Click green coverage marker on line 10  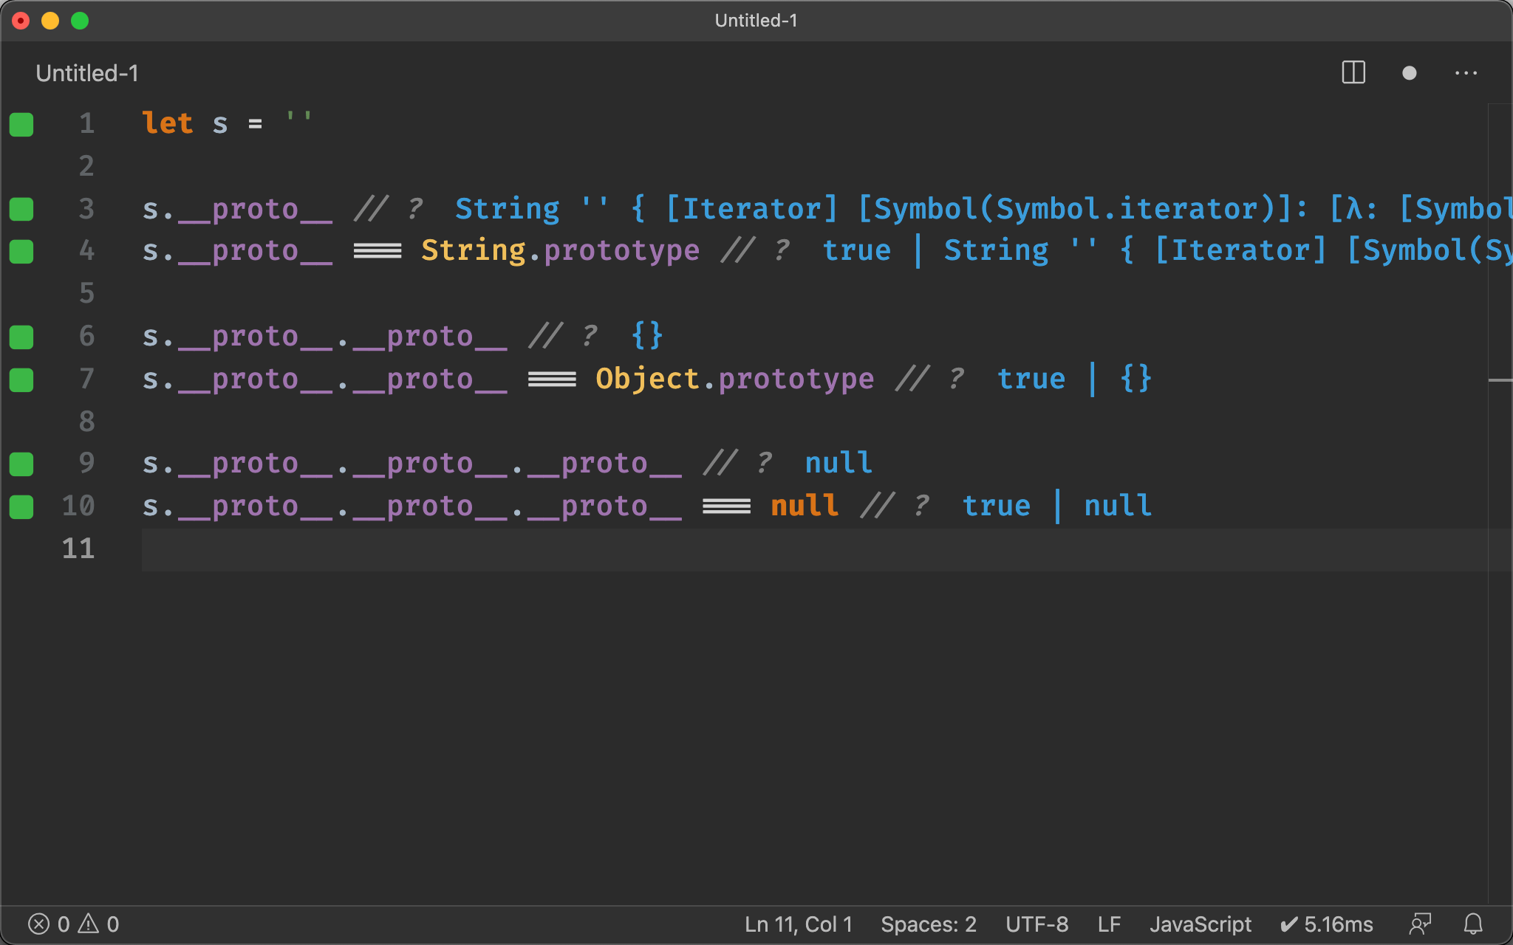(21, 506)
